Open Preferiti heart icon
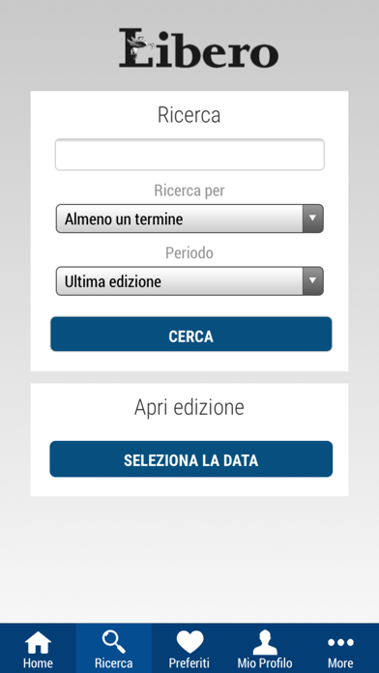This screenshot has width=379, height=673. (189, 642)
